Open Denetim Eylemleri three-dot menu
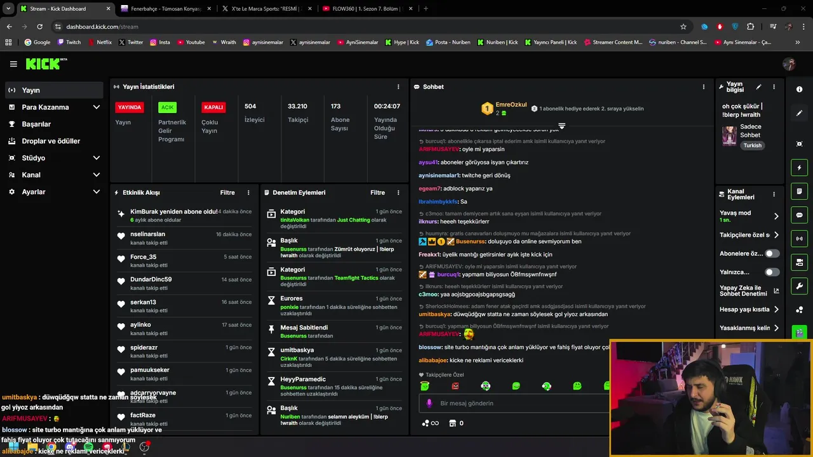The width and height of the screenshot is (813, 457). (x=398, y=192)
